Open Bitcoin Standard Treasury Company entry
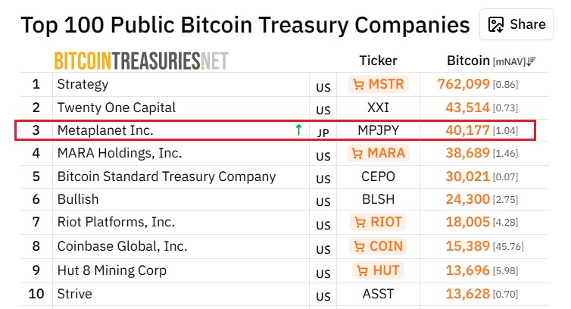Viewport: 571px width, 309px height. click(x=166, y=176)
